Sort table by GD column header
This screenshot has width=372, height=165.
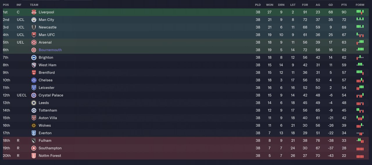(x=331, y=5)
